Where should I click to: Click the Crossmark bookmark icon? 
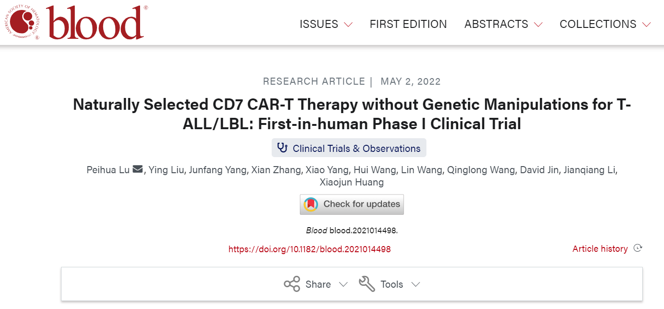(311, 204)
